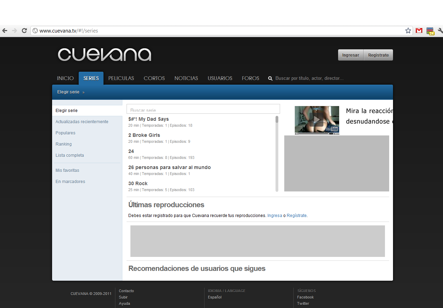Open the FOROS tab
The image size is (443, 308).
click(251, 78)
